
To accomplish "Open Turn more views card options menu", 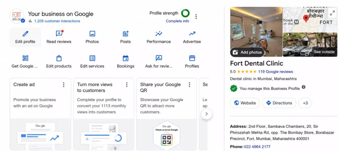I will coord(127,85).
